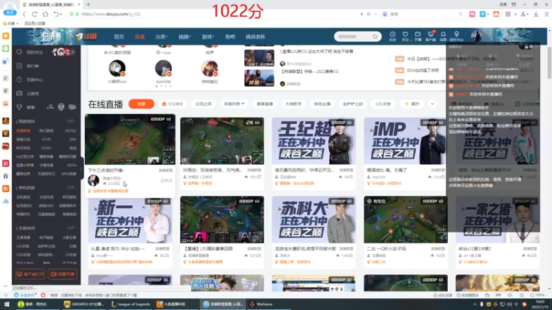Expand the 游戏 dropdown in navigation
552x310 pixels.
[208, 37]
